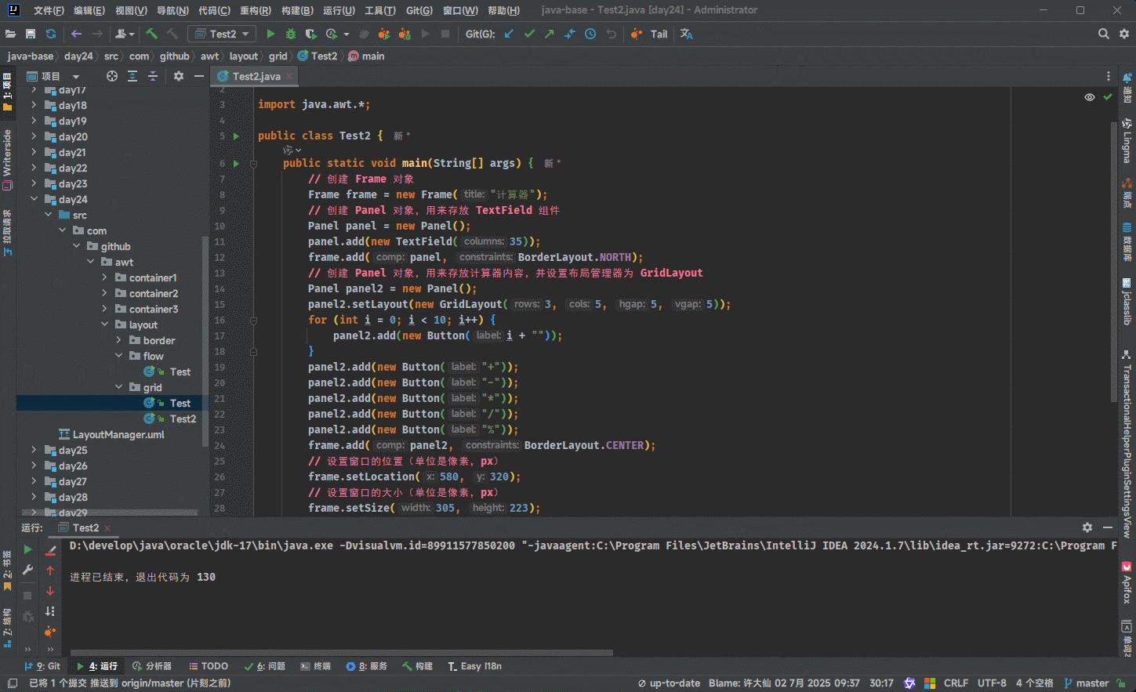Click the green Run button in toolbar

pos(270,34)
